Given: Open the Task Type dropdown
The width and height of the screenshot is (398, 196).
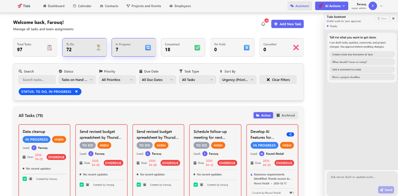Looking at the screenshot, I should point(197,80).
